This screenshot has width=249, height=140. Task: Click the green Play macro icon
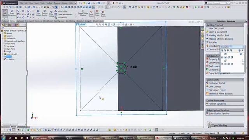[x=196, y=7]
